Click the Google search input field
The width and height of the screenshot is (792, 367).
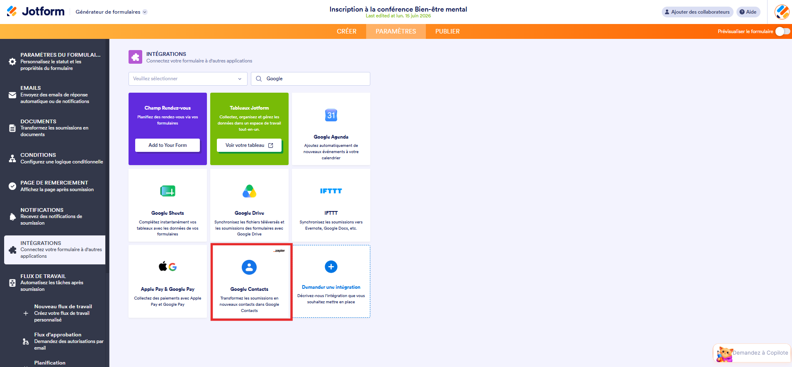pyautogui.click(x=311, y=79)
